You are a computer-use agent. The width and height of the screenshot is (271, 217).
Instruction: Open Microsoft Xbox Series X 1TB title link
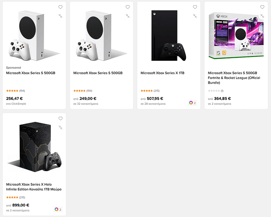162,73
